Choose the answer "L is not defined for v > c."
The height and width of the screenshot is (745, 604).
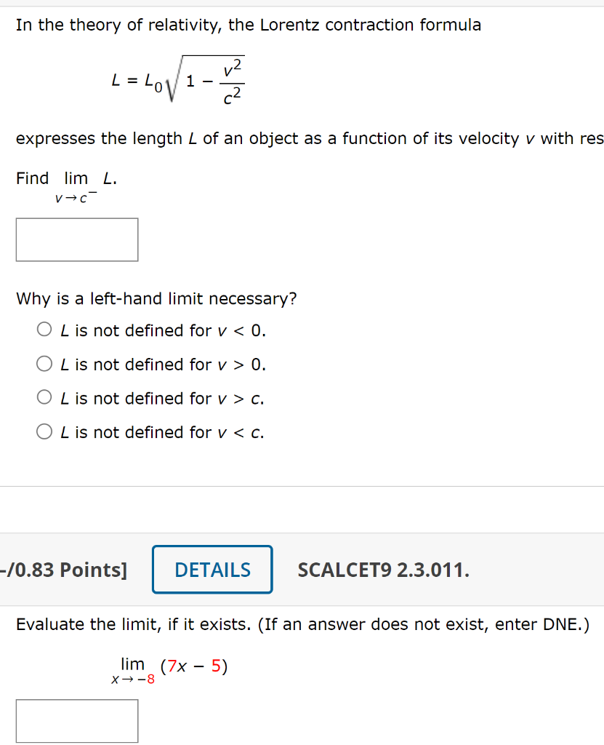(x=44, y=397)
